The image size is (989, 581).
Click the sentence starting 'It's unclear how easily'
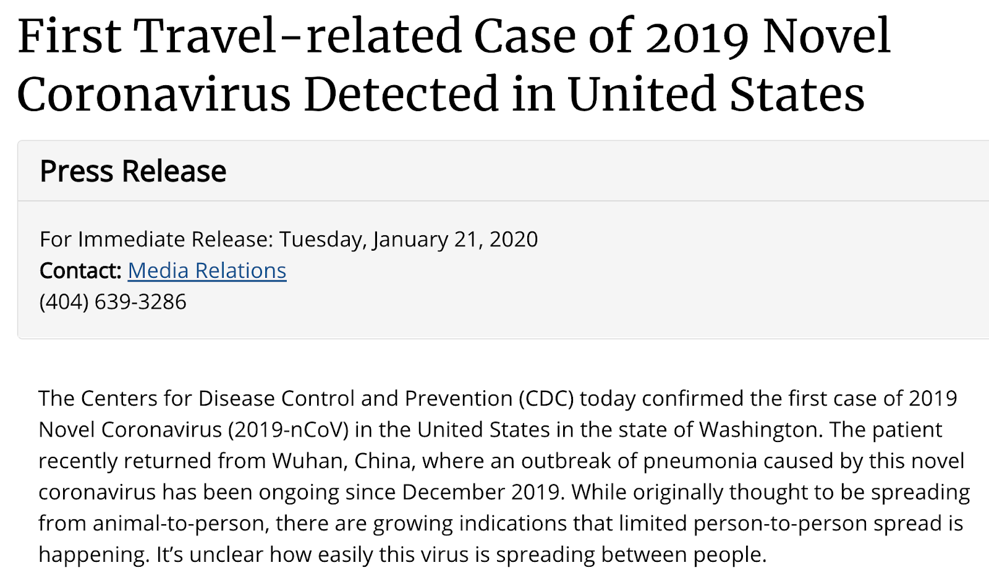click(x=461, y=555)
